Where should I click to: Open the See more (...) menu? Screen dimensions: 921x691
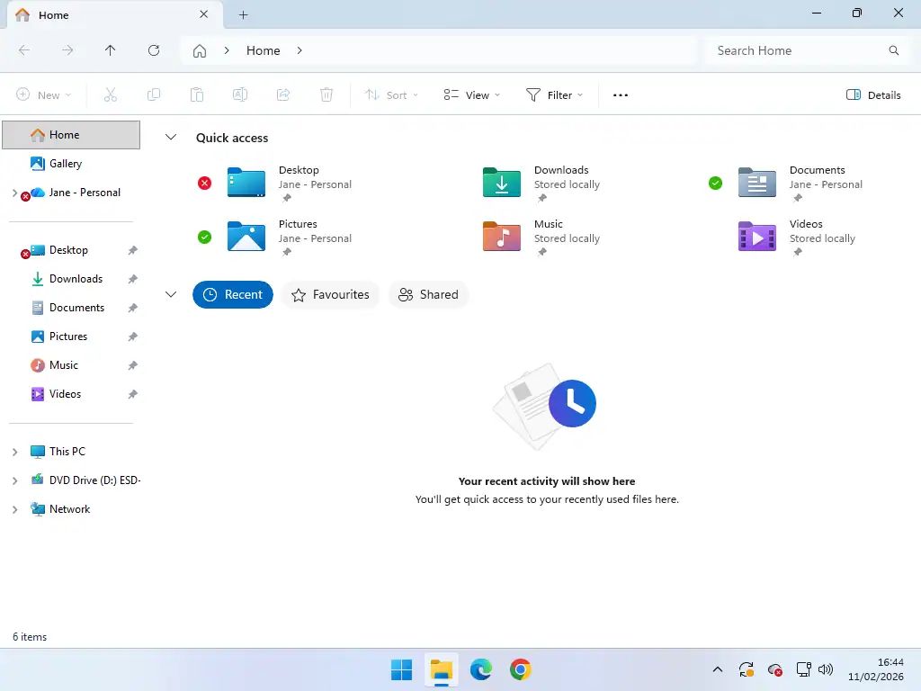point(620,94)
